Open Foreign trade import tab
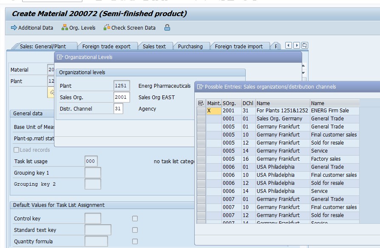Viewport: 380px width, 248px height. (x=239, y=46)
